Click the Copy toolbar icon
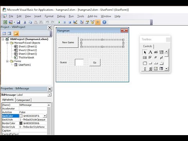 pyautogui.click(x=30, y=22)
